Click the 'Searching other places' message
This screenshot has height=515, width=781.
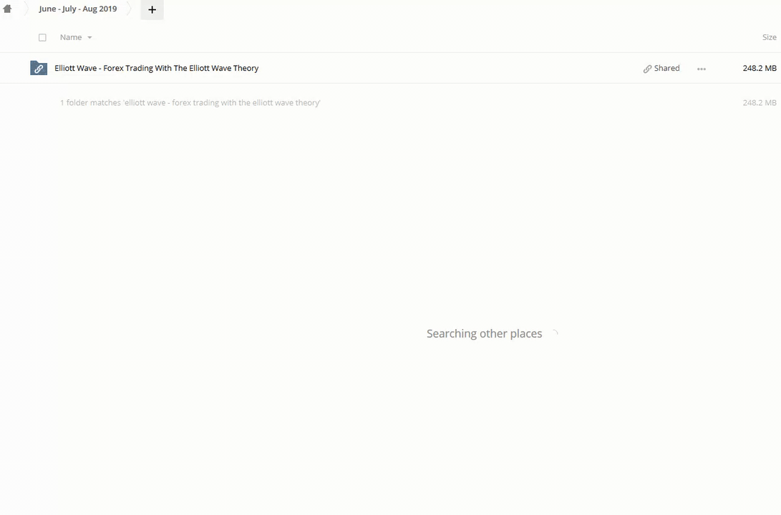coord(484,333)
